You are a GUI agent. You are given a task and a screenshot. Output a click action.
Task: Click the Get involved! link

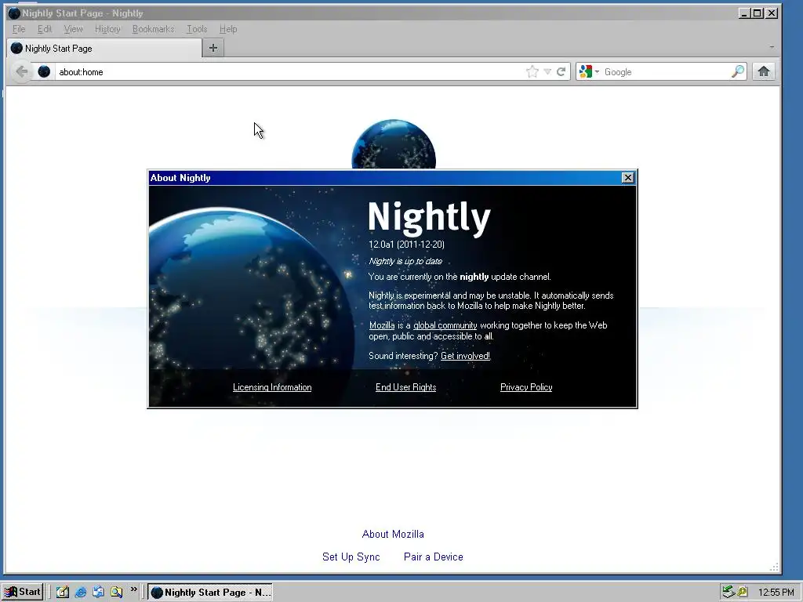coord(465,356)
